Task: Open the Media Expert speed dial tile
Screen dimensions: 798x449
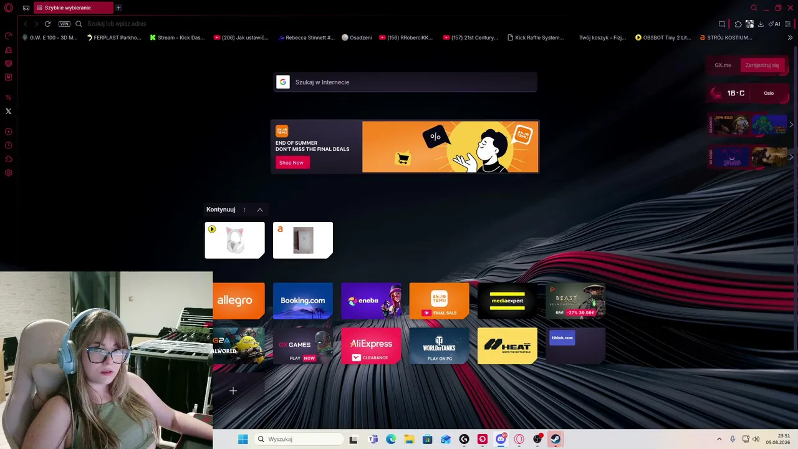Action: pyautogui.click(x=507, y=301)
